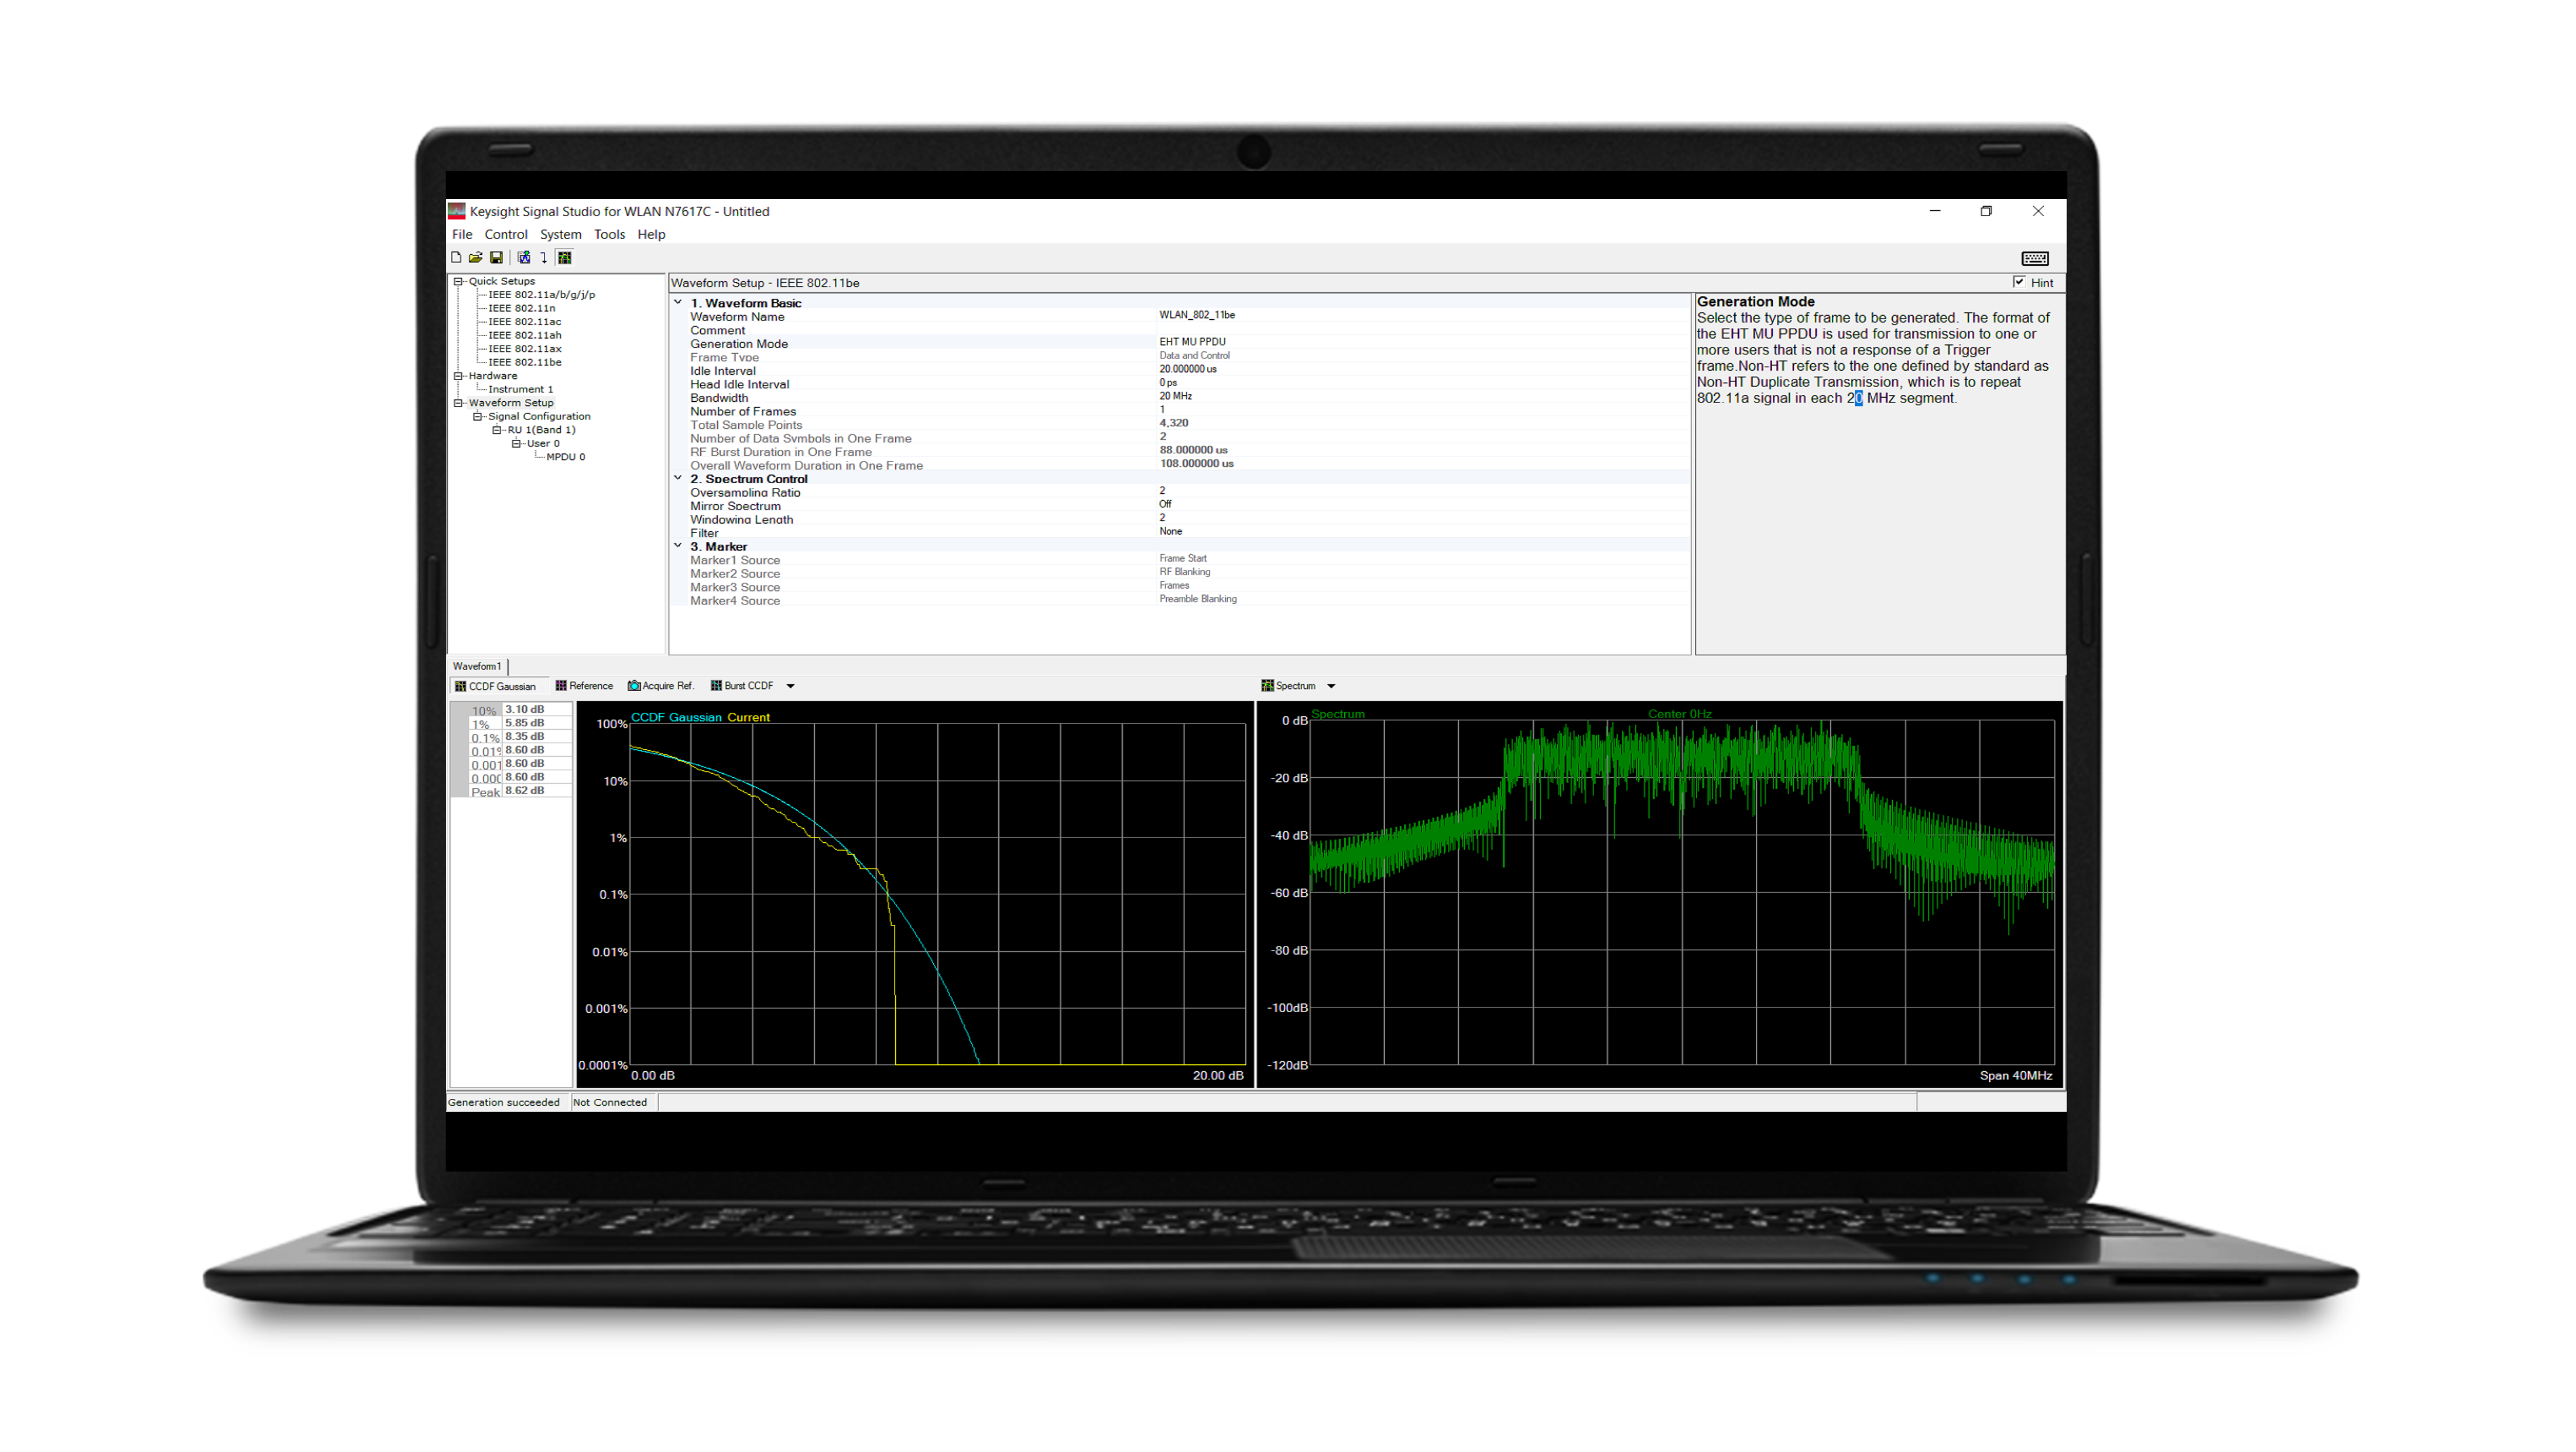Image resolution: width=2576 pixels, height=1452 pixels.
Task: Click the New file toolbar icon
Action: pos(456,258)
